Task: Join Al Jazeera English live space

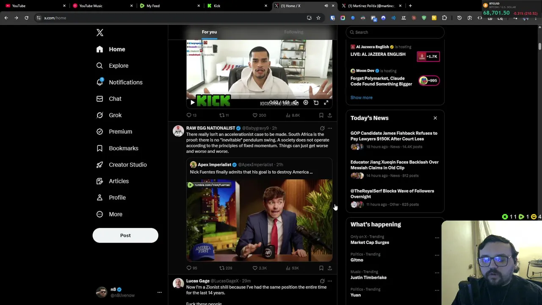Action: tap(429, 56)
